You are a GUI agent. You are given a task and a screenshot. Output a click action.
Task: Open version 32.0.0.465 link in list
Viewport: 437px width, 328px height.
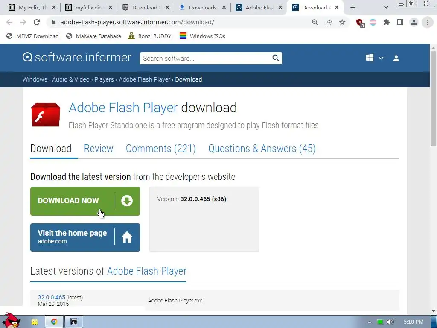click(51, 297)
